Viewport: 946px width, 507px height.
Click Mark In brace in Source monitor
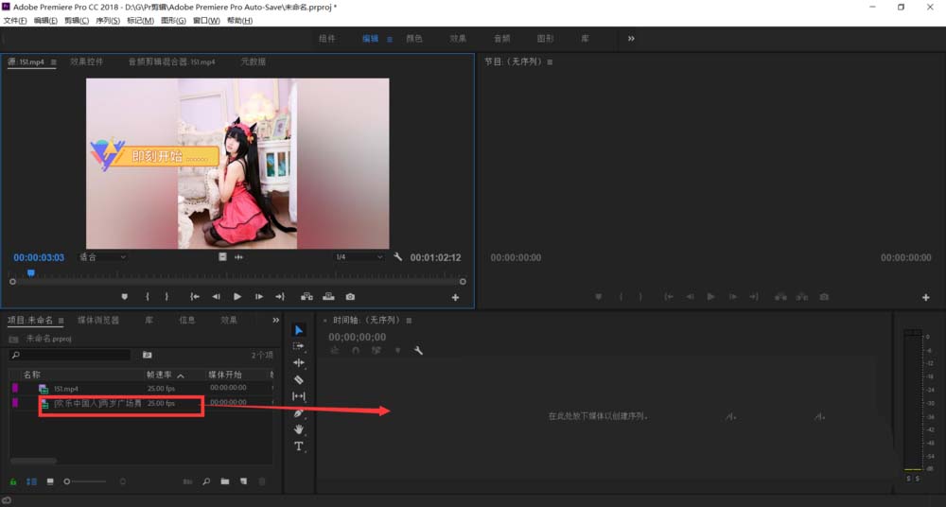(x=148, y=297)
